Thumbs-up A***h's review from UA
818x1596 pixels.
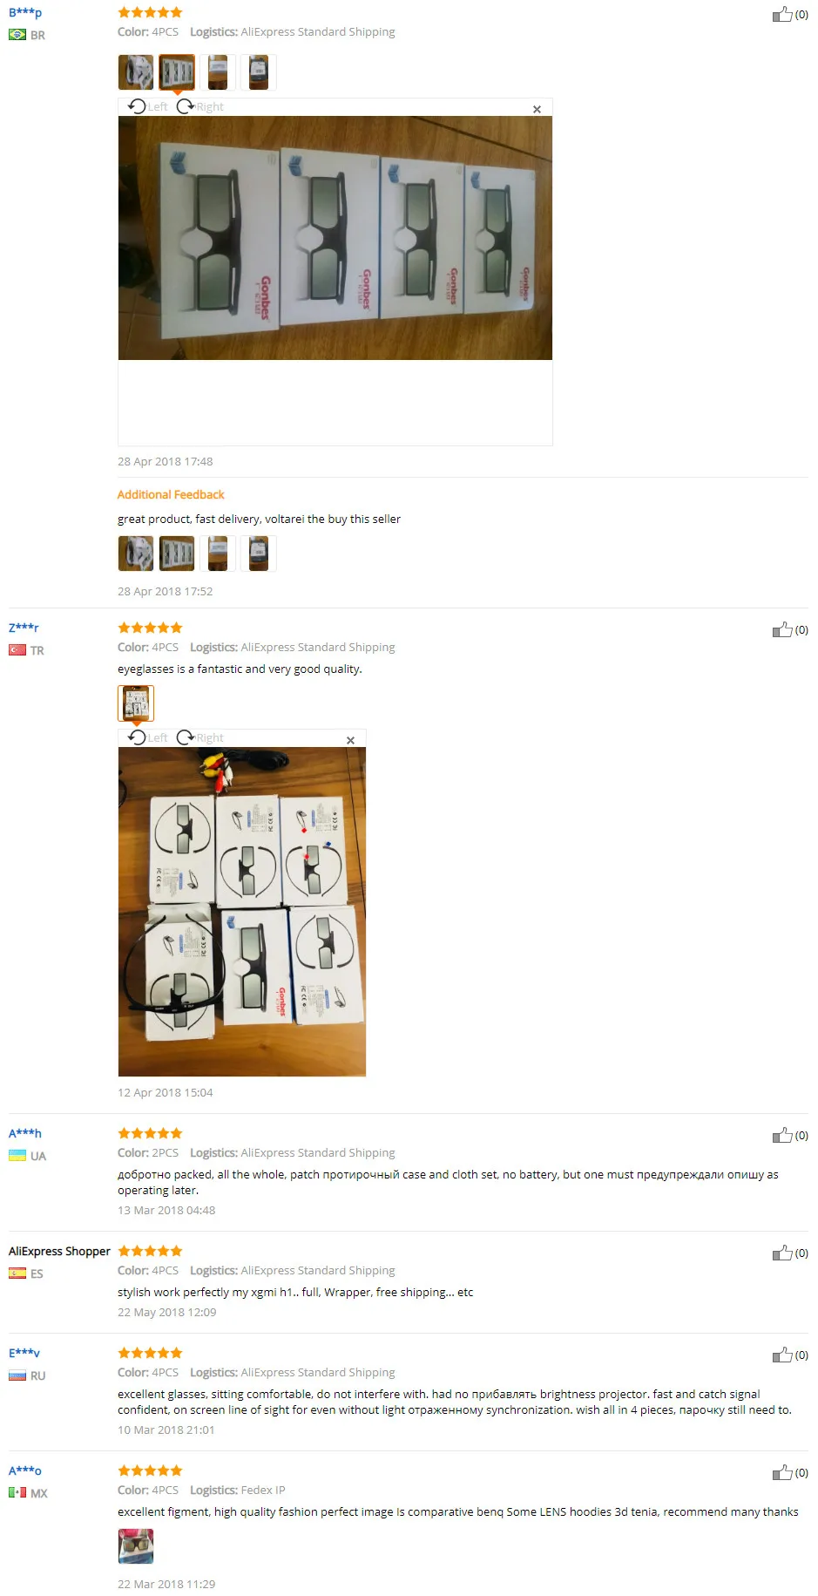tap(782, 1135)
